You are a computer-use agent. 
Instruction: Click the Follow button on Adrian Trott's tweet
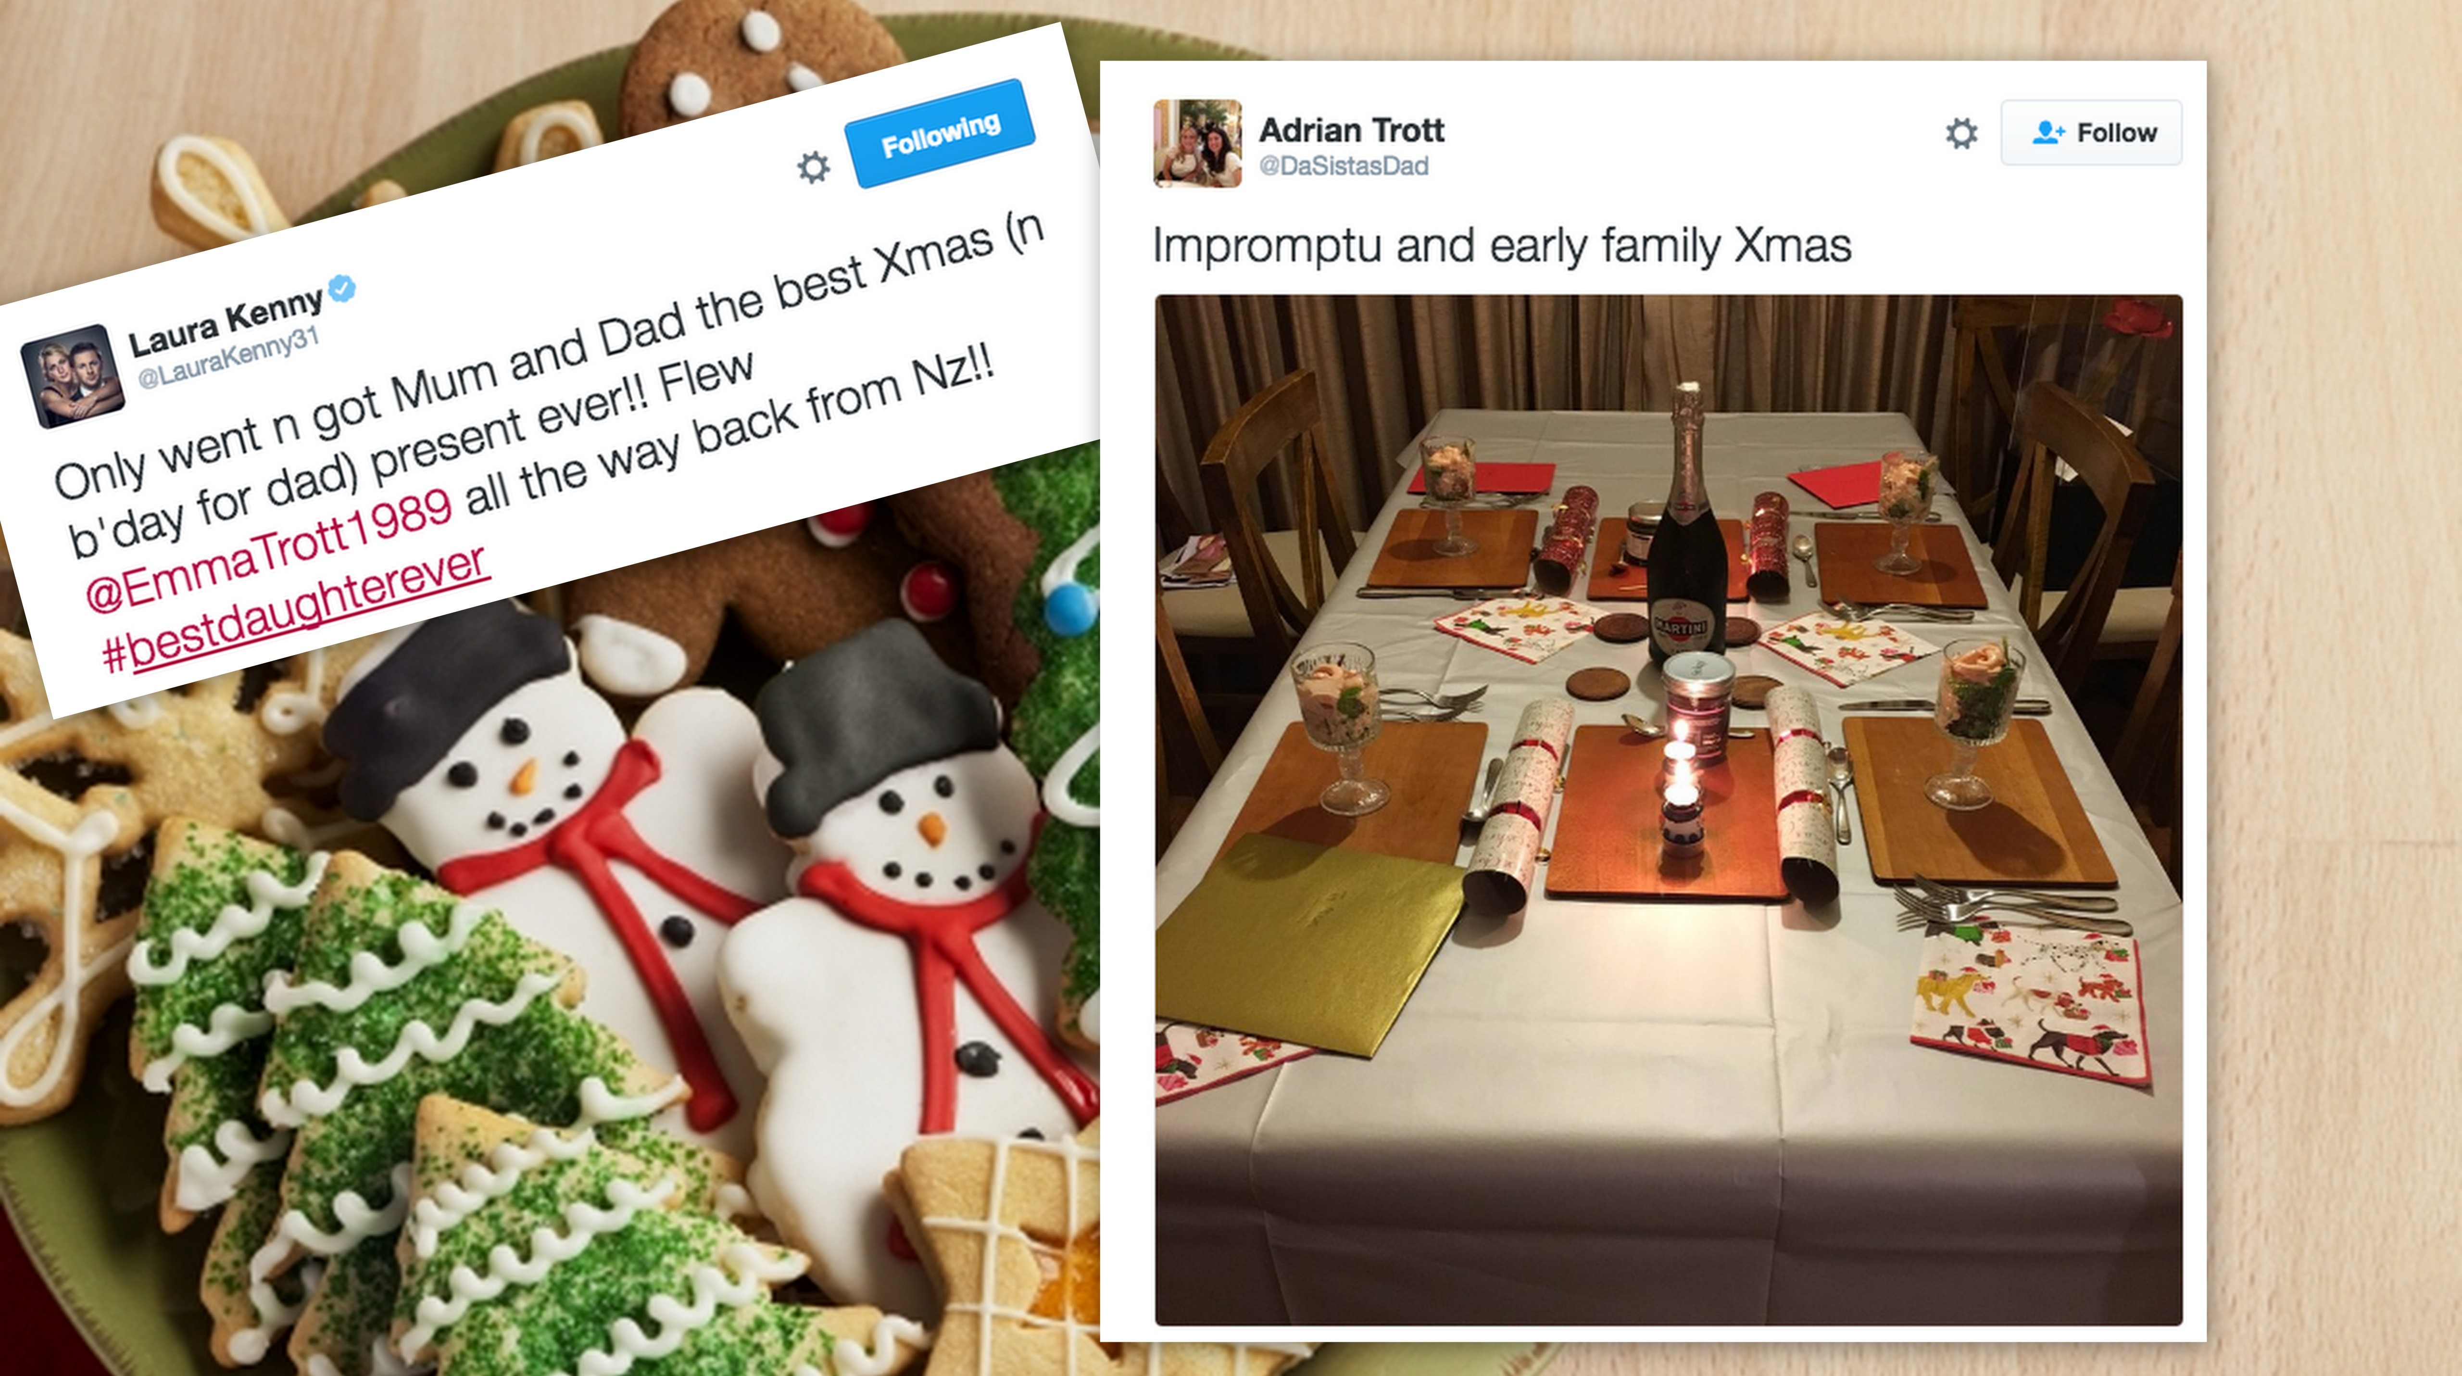(x=2091, y=132)
